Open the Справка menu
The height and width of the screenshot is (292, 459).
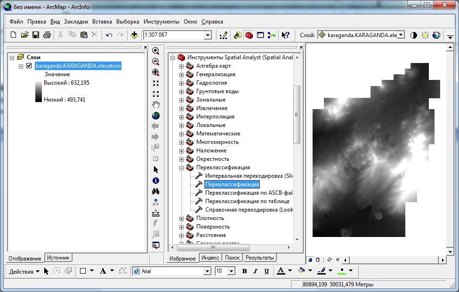[212, 22]
